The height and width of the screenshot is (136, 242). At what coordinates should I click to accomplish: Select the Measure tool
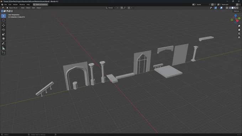(x=4, y=48)
